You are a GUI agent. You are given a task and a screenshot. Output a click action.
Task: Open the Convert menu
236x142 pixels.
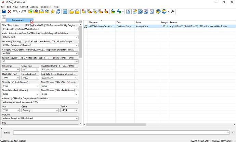point(24,7)
